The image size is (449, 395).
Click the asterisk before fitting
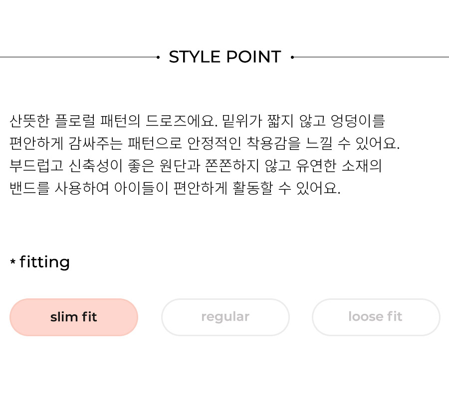click(12, 261)
